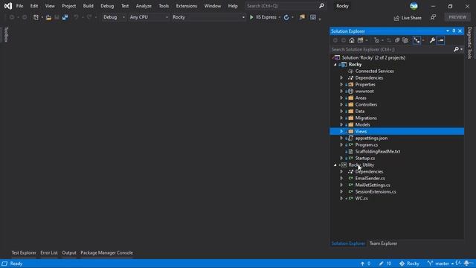
Task: Select EmailSender.cs in Rocky_Utility
Action: 370,179
